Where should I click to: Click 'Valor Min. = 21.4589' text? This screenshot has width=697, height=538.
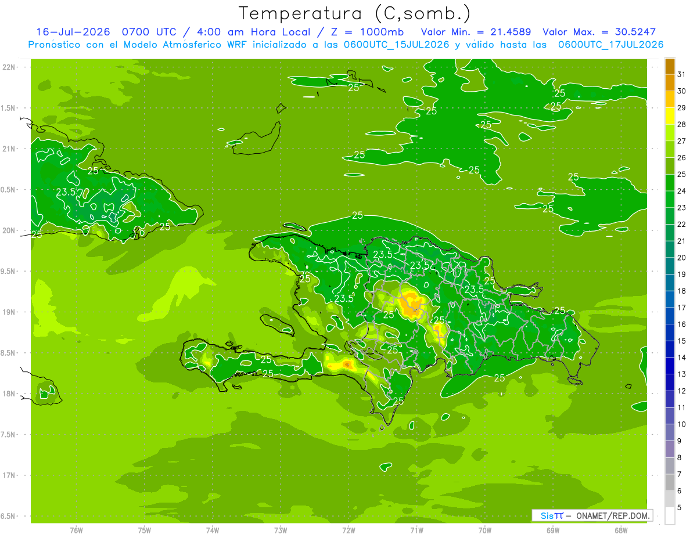[476, 32]
